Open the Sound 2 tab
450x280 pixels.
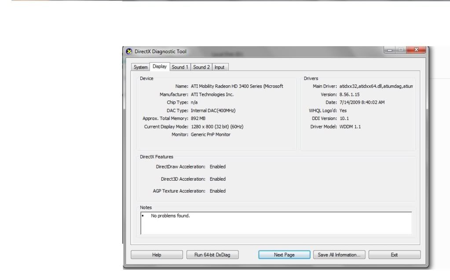(x=201, y=67)
